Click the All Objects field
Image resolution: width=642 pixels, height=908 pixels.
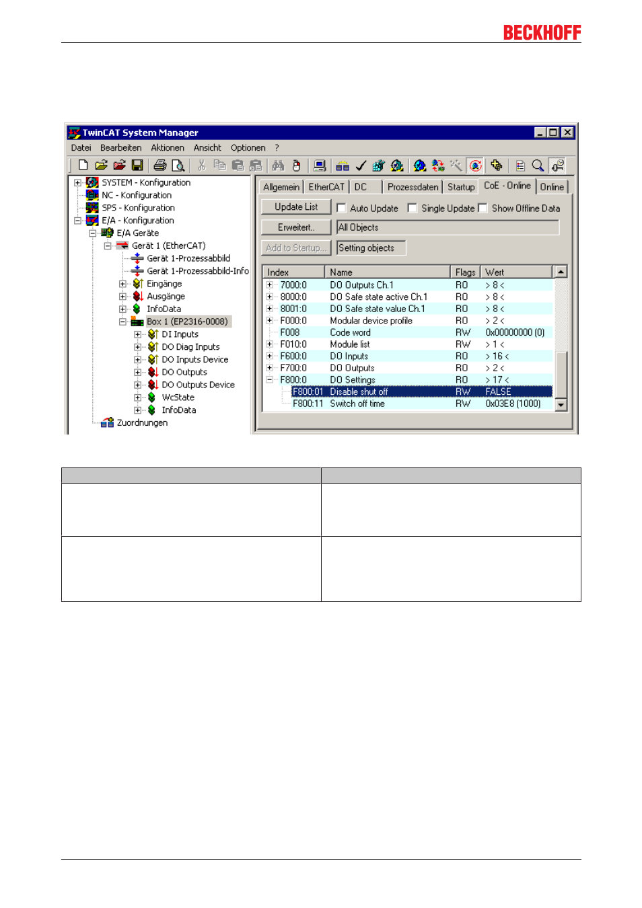click(448, 227)
